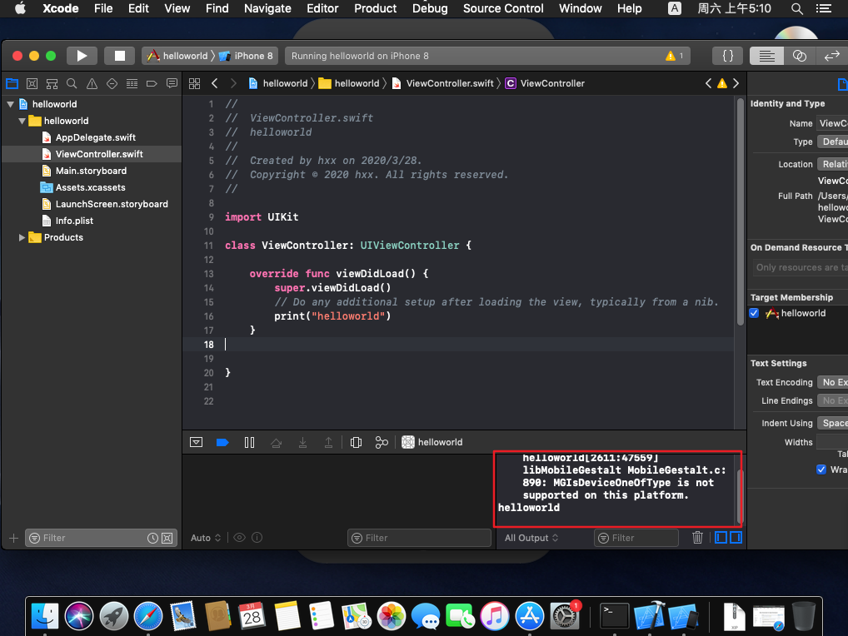Open the All Output dropdown
The image size is (848, 636).
point(531,538)
